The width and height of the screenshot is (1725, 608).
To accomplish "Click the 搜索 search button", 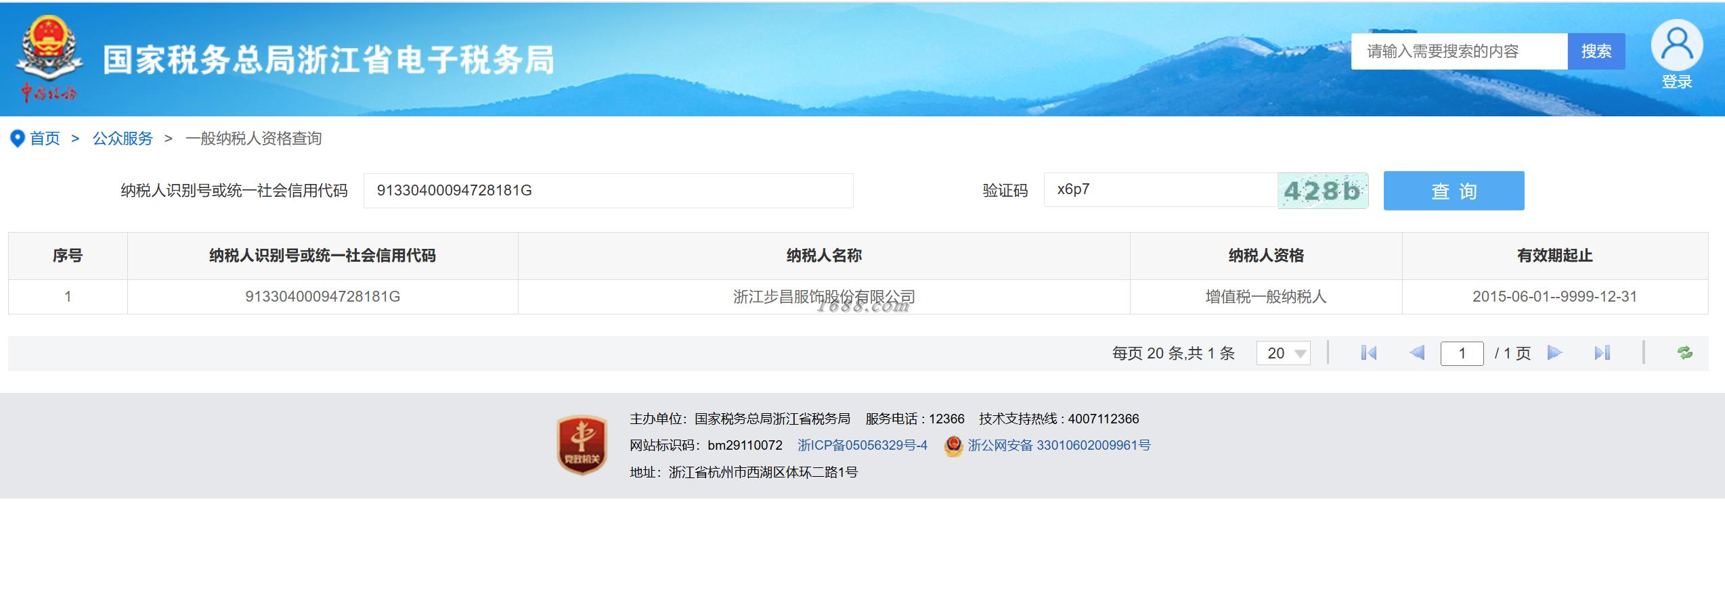I will point(1596,51).
